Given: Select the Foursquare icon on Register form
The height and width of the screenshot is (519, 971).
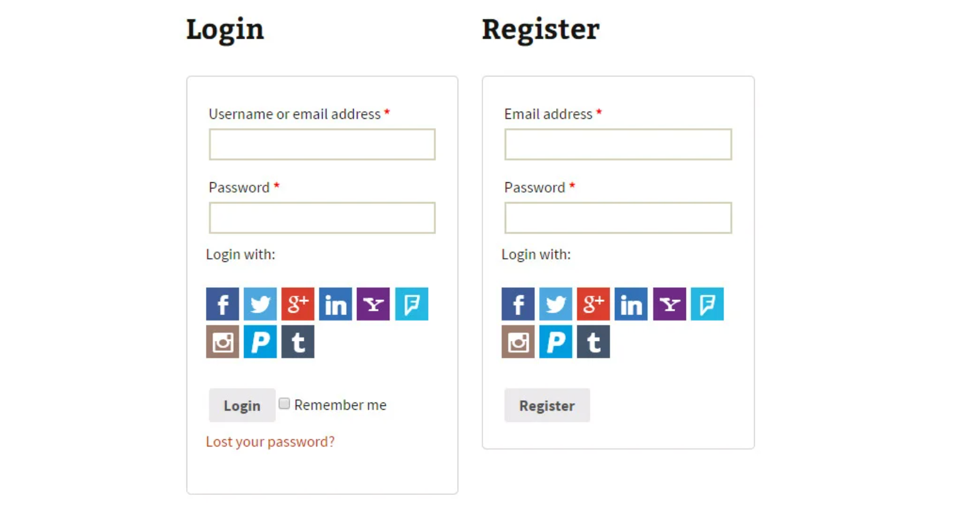Looking at the screenshot, I should point(707,304).
